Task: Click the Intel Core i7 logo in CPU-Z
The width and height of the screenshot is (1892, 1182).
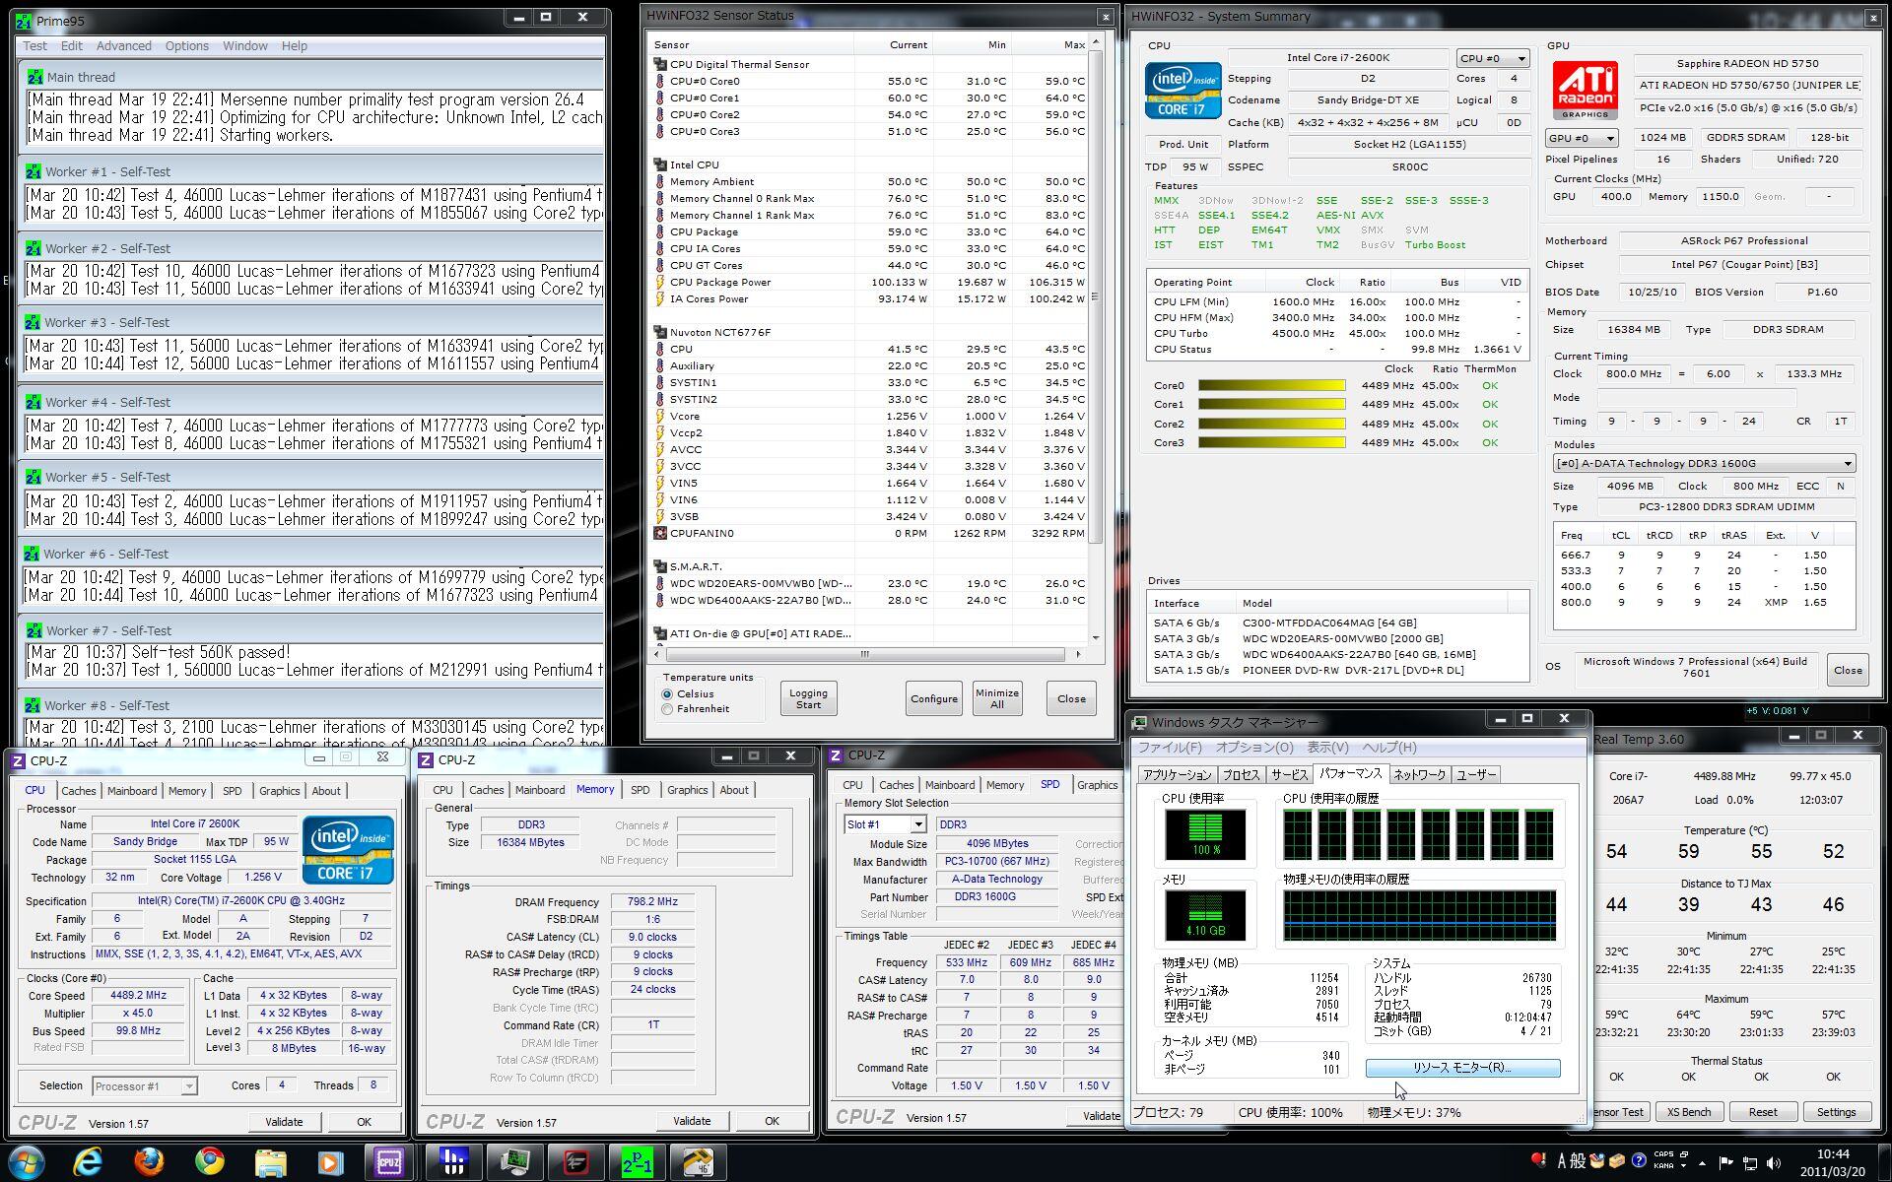Action: point(348,849)
